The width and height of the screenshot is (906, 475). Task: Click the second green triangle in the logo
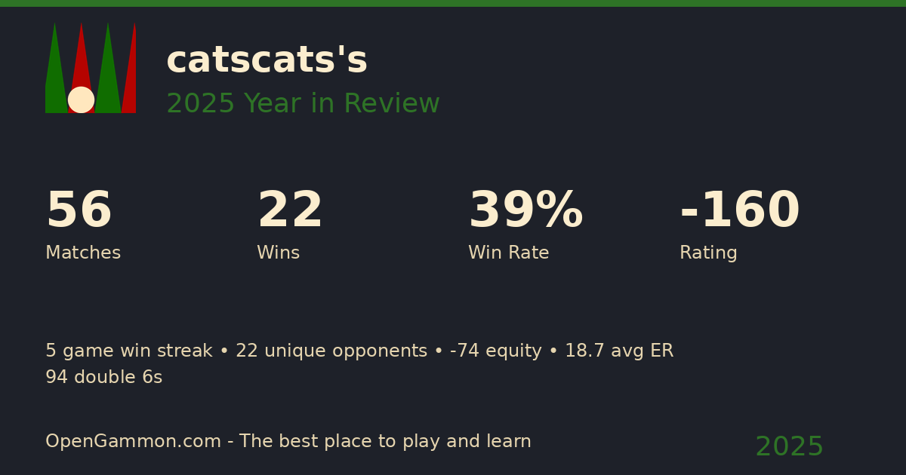(x=108, y=75)
